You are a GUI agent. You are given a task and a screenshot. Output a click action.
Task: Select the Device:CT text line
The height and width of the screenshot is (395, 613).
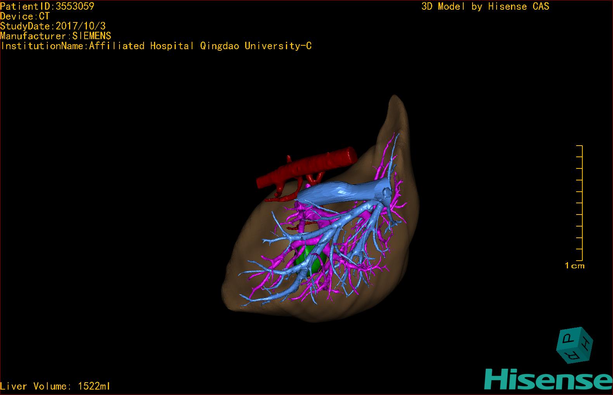(25, 16)
